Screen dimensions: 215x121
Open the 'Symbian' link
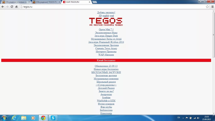(106, 98)
